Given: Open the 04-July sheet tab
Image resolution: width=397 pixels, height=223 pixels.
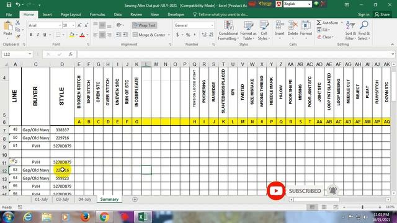Looking at the screenshot, I should tap(85, 199).
